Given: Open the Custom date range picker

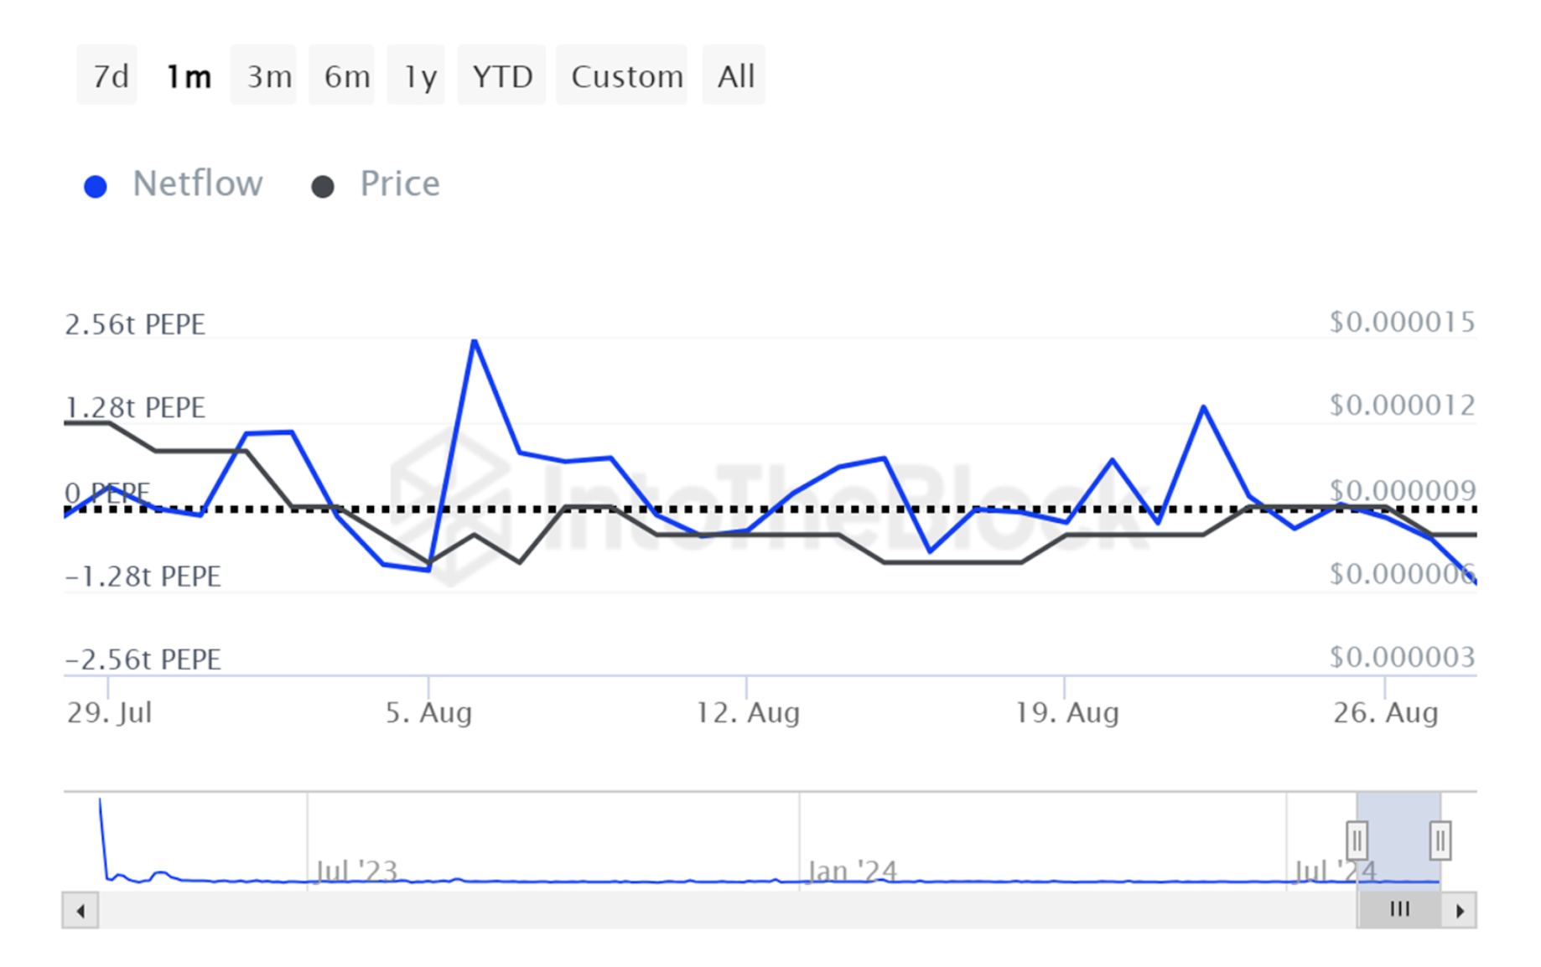Looking at the screenshot, I should (625, 76).
